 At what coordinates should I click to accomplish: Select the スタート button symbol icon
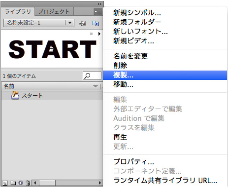(x=15, y=95)
